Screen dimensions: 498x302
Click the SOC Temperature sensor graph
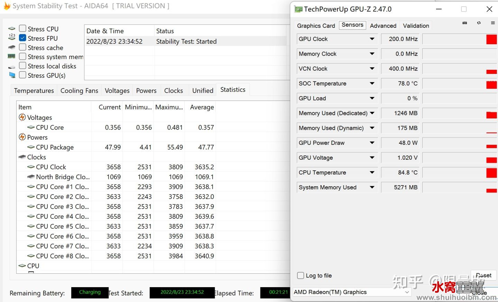pos(460,84)
